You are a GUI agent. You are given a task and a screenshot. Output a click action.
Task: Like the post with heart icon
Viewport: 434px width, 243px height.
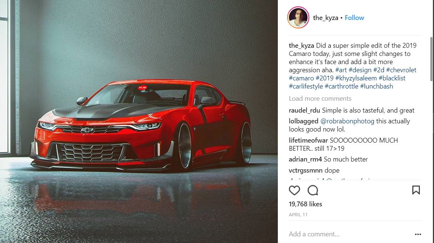[294, 190]
